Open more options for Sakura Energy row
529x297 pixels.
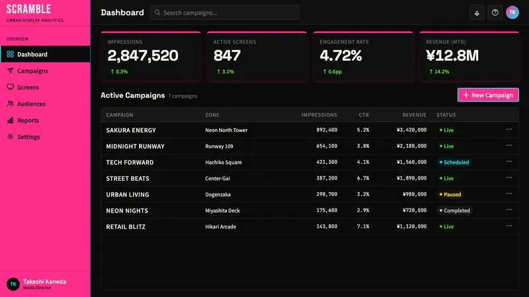pos(509,129)
